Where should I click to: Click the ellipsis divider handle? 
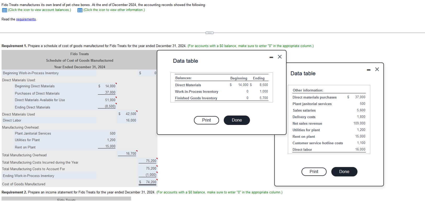coord(210,33)
